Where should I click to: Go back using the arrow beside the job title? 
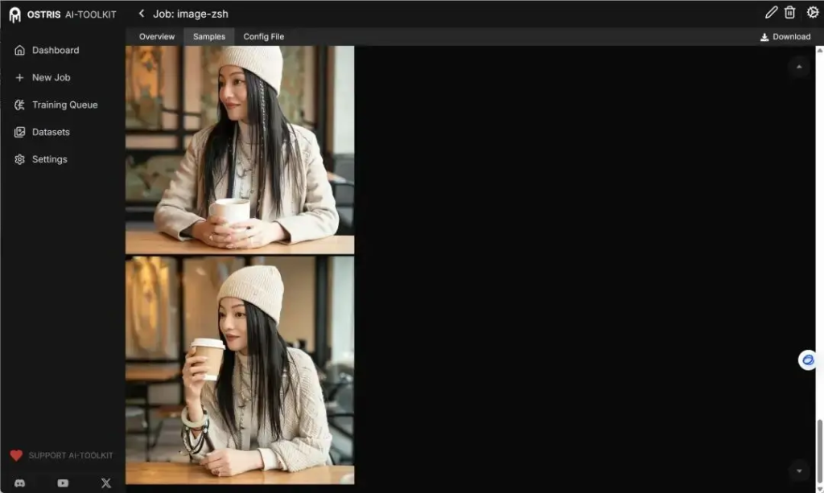(142, 13)
